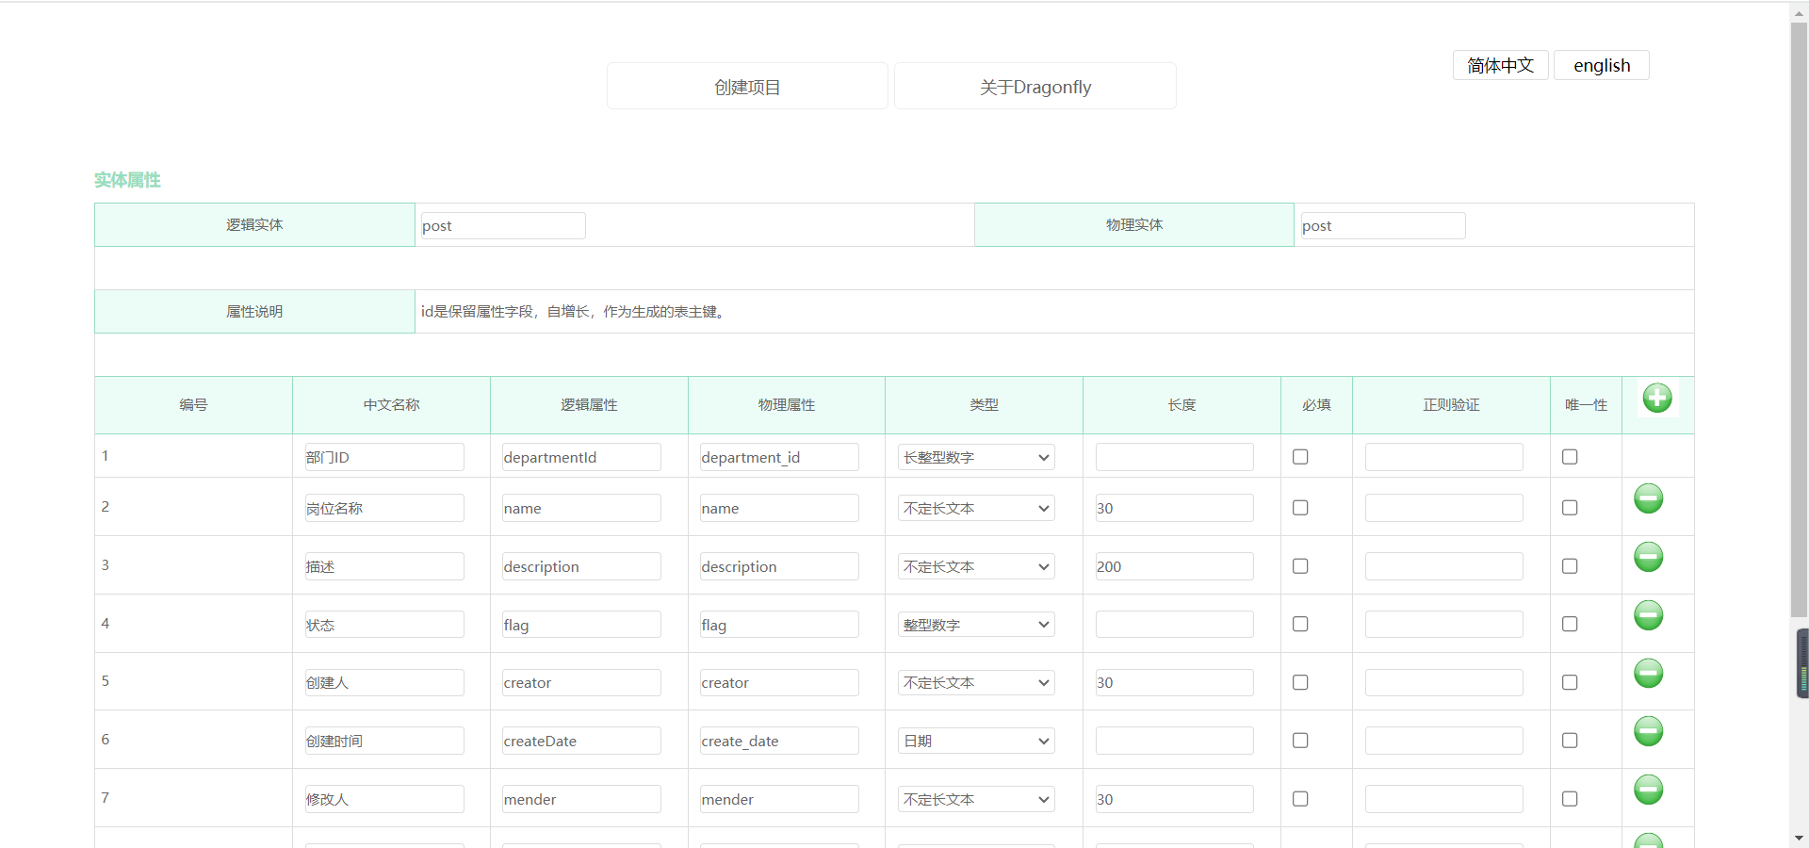
Task: Open type dropdown for 描述 row
Action: tap(976, 566)
